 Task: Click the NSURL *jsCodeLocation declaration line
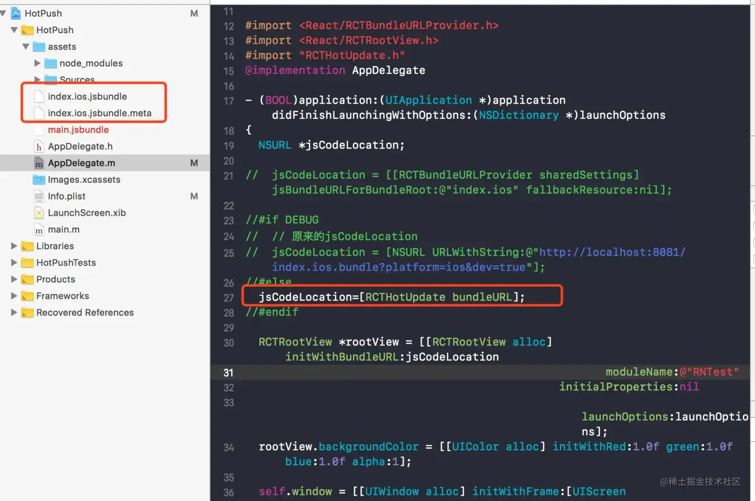pyautogui.click(x=331, y=145)
